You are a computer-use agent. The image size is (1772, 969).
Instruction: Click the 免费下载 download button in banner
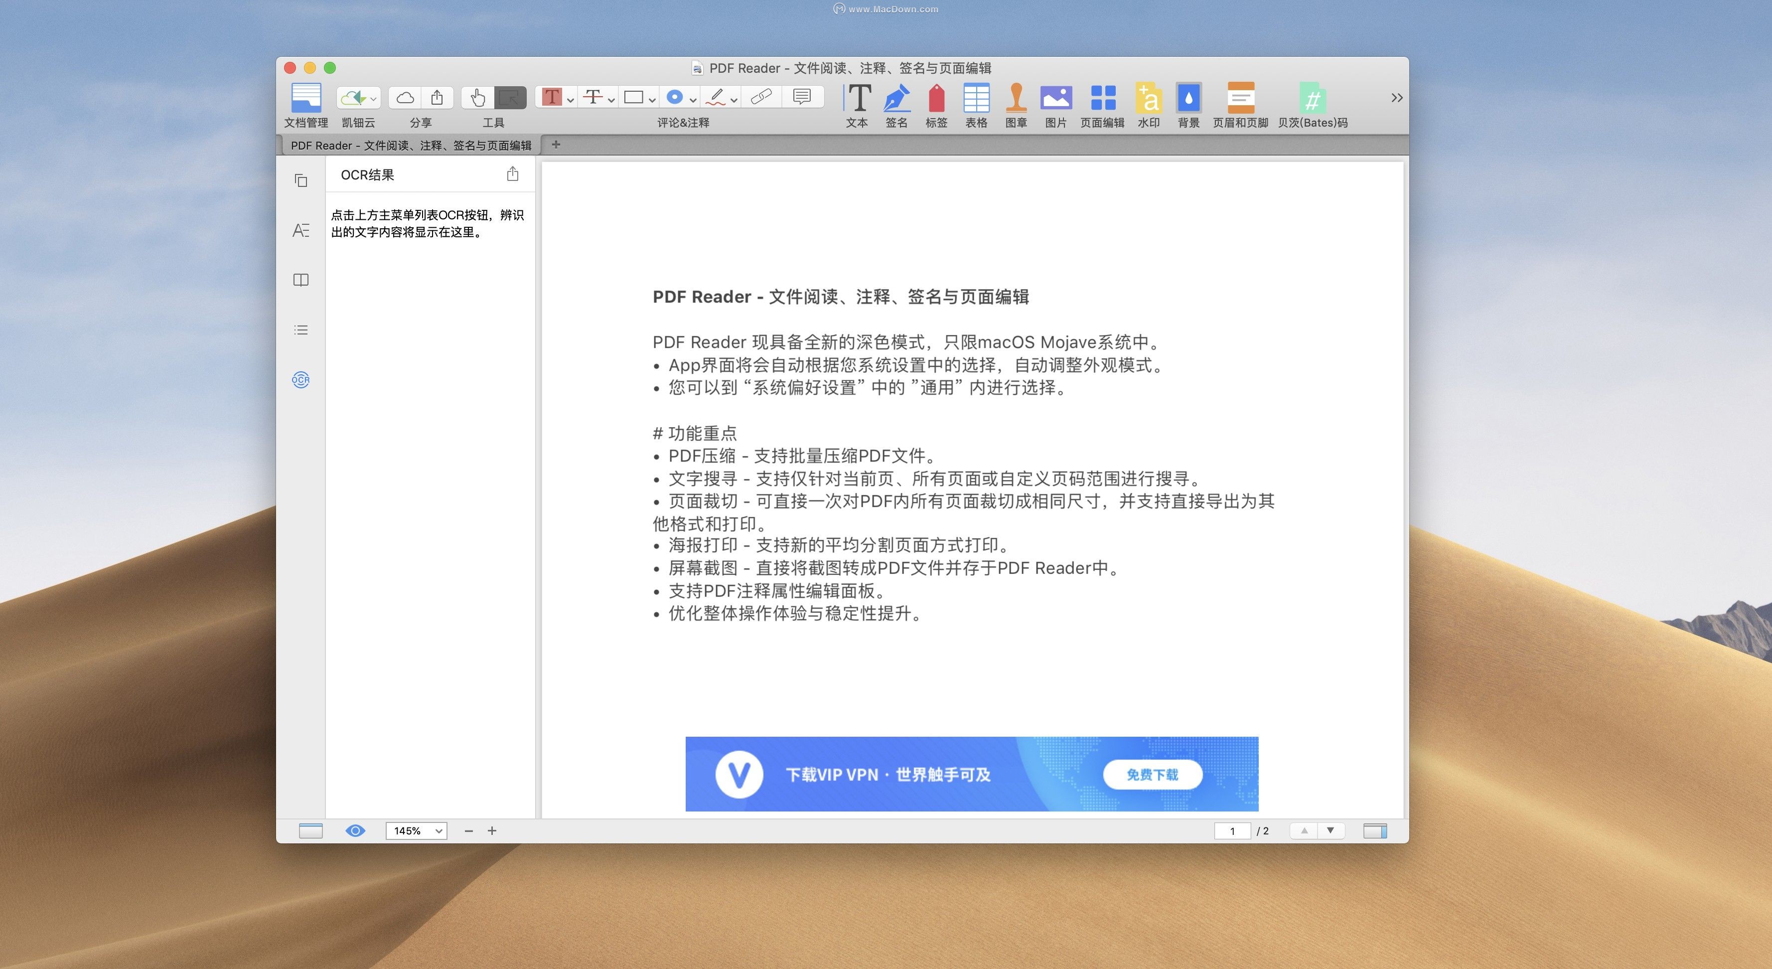click(x=1153, y=774)
